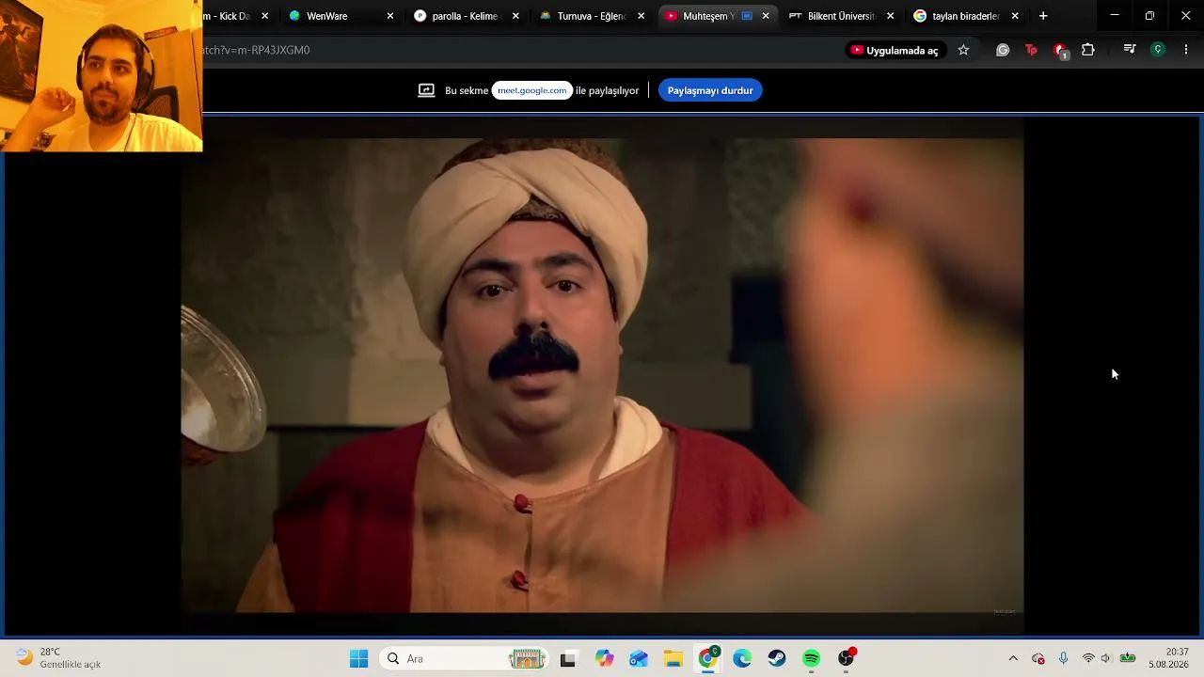
Task: Bookmark this page with the star icon
Action: click(x=963, y=50)
